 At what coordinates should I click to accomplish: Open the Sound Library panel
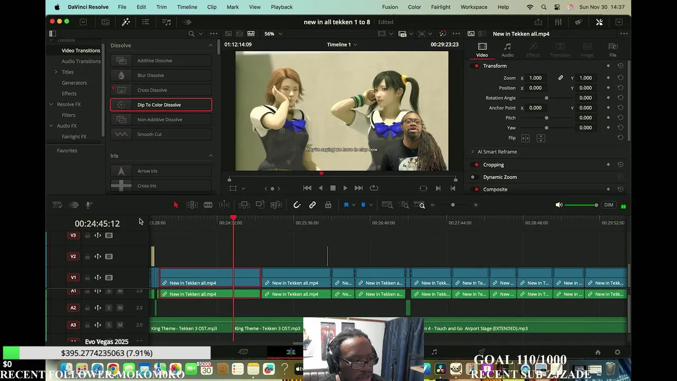167,22
